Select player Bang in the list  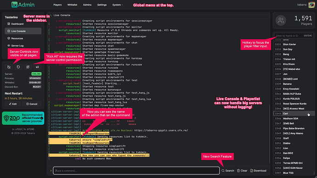tap(294, 54)
